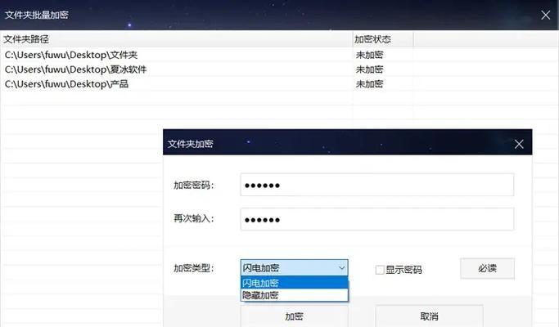Click the 再次输入 password field
559x327 pixels.
click(x=376, y=219)
